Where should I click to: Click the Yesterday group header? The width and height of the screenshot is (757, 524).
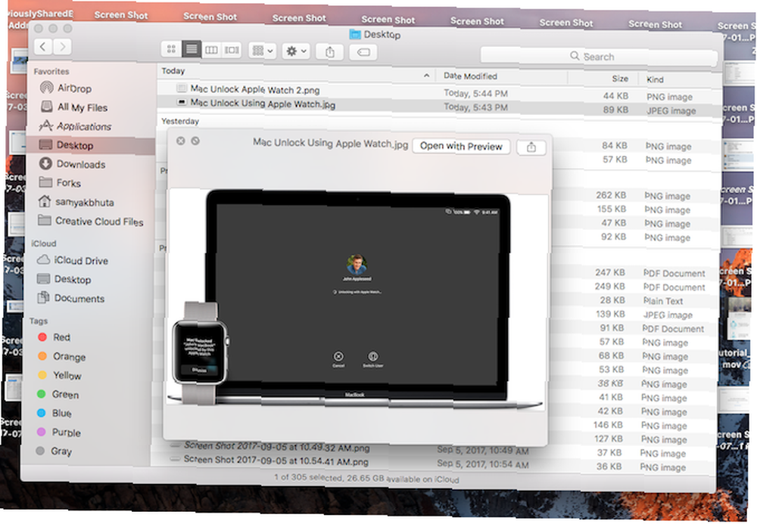(180, 121)
